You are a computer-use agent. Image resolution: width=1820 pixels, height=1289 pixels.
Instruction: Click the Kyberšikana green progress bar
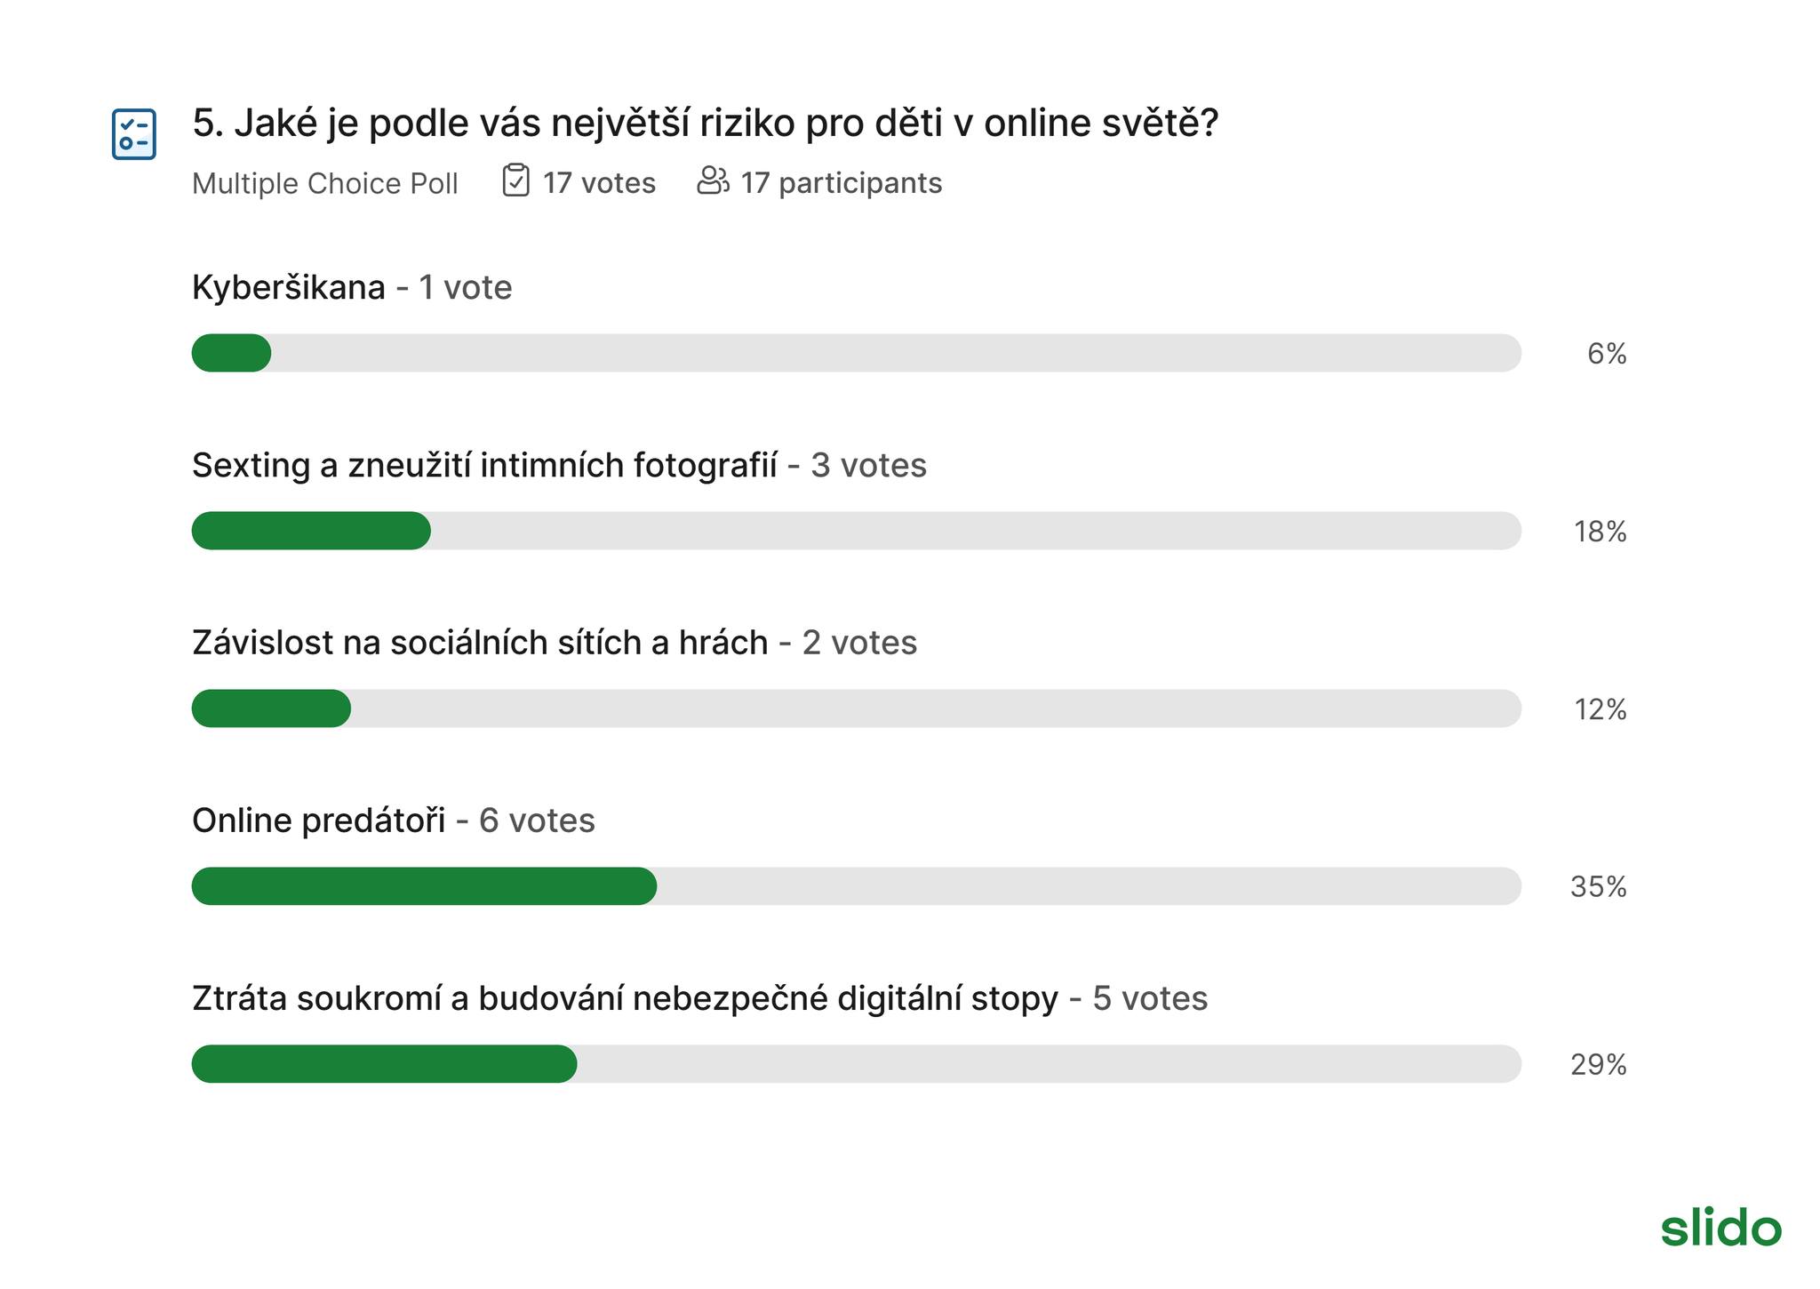point(231,353)
